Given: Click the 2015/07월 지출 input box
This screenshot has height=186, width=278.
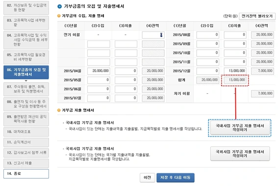Looking at the screenshot, I should coord(126,98).
